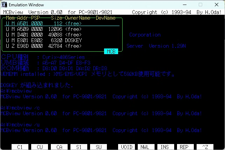Click the DevName column header

click(x=105, y=18)
